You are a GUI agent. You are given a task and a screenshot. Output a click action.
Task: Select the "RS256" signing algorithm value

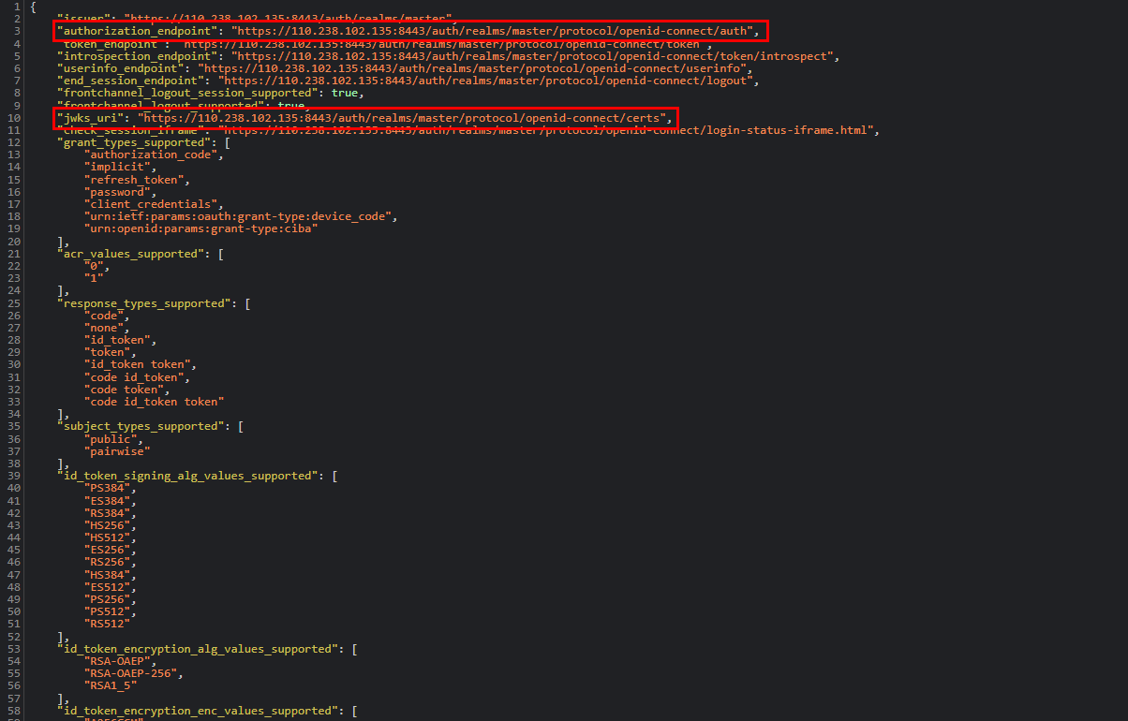(x=108, y=562)
